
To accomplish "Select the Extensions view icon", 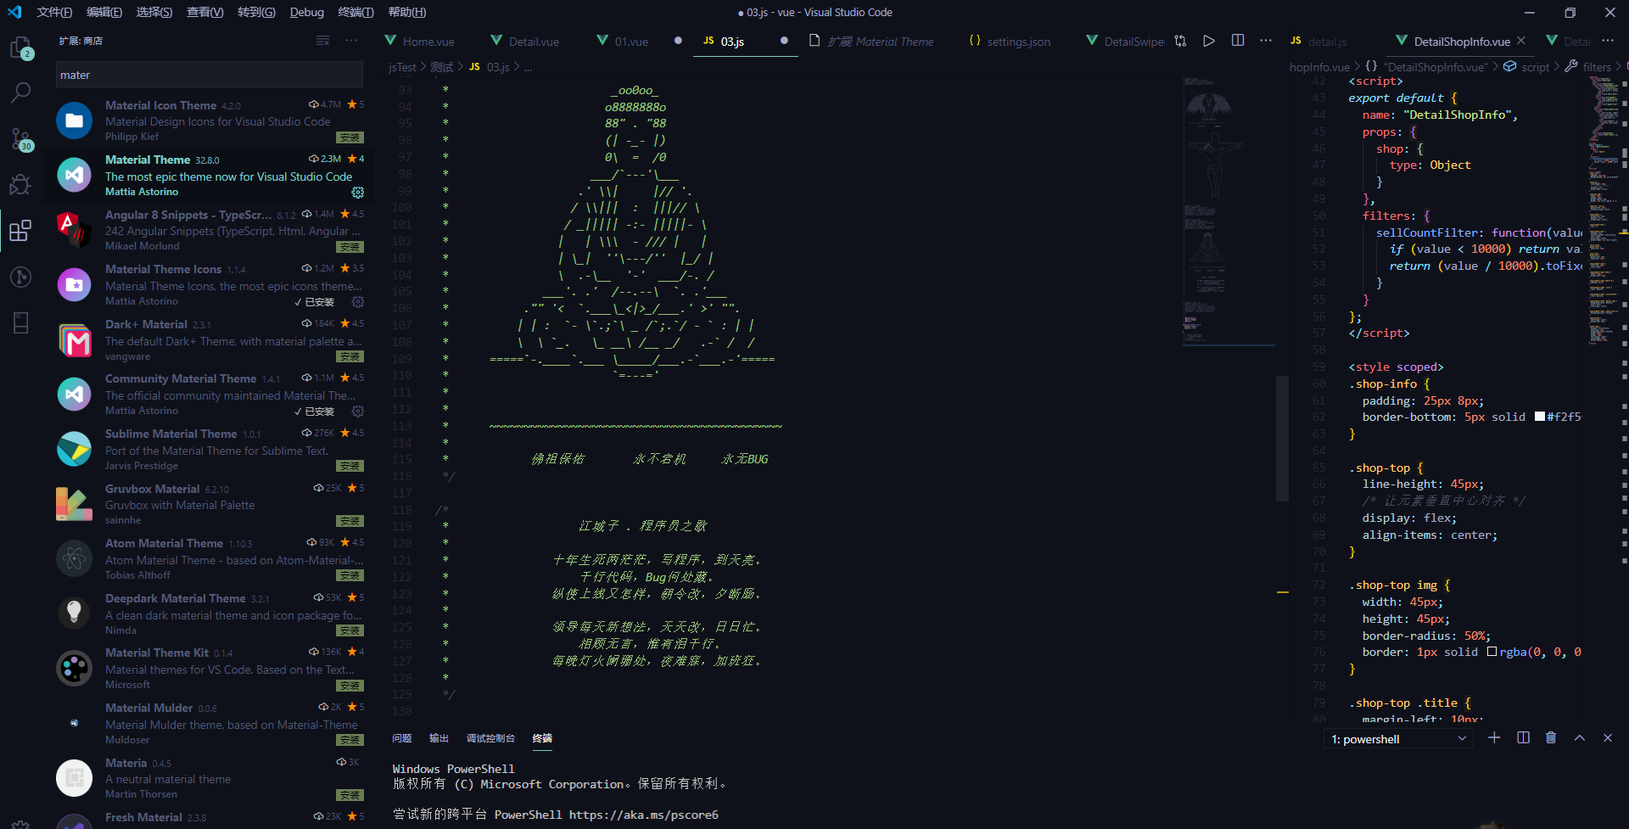I will [20, 231].
